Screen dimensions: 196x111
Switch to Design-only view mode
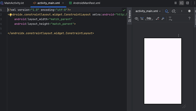(x=187, y=3)
